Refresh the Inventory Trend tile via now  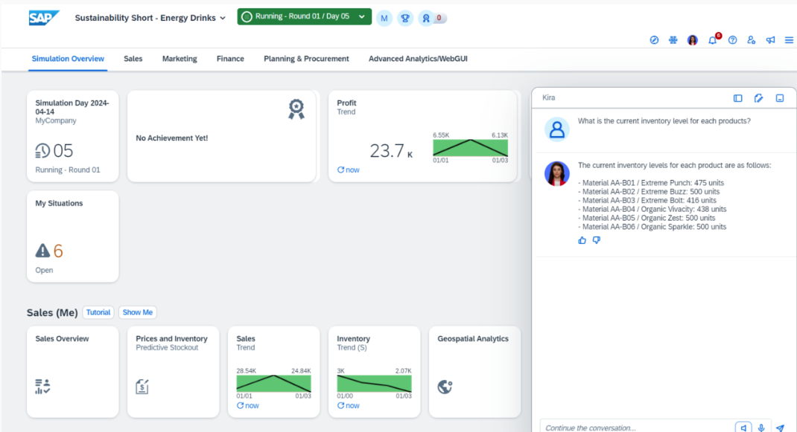(x=348, y=405)
